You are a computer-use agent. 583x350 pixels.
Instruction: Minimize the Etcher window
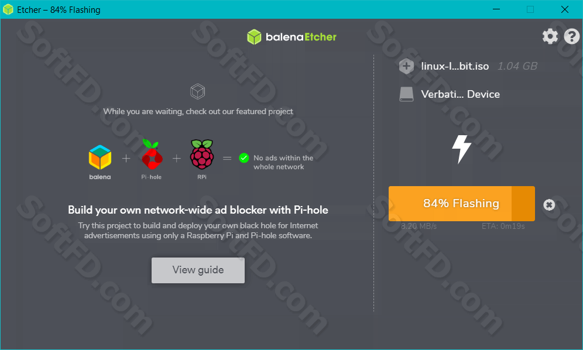coord(496,9)
